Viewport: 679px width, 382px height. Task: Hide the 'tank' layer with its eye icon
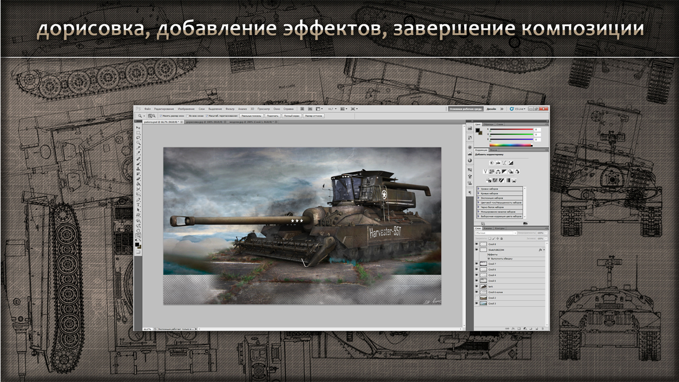[x=476, y=286]
